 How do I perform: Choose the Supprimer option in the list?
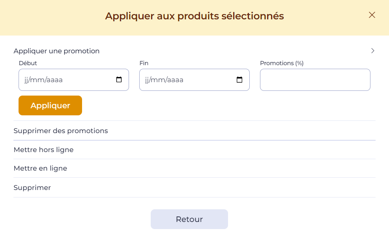[x=194, y=188]
